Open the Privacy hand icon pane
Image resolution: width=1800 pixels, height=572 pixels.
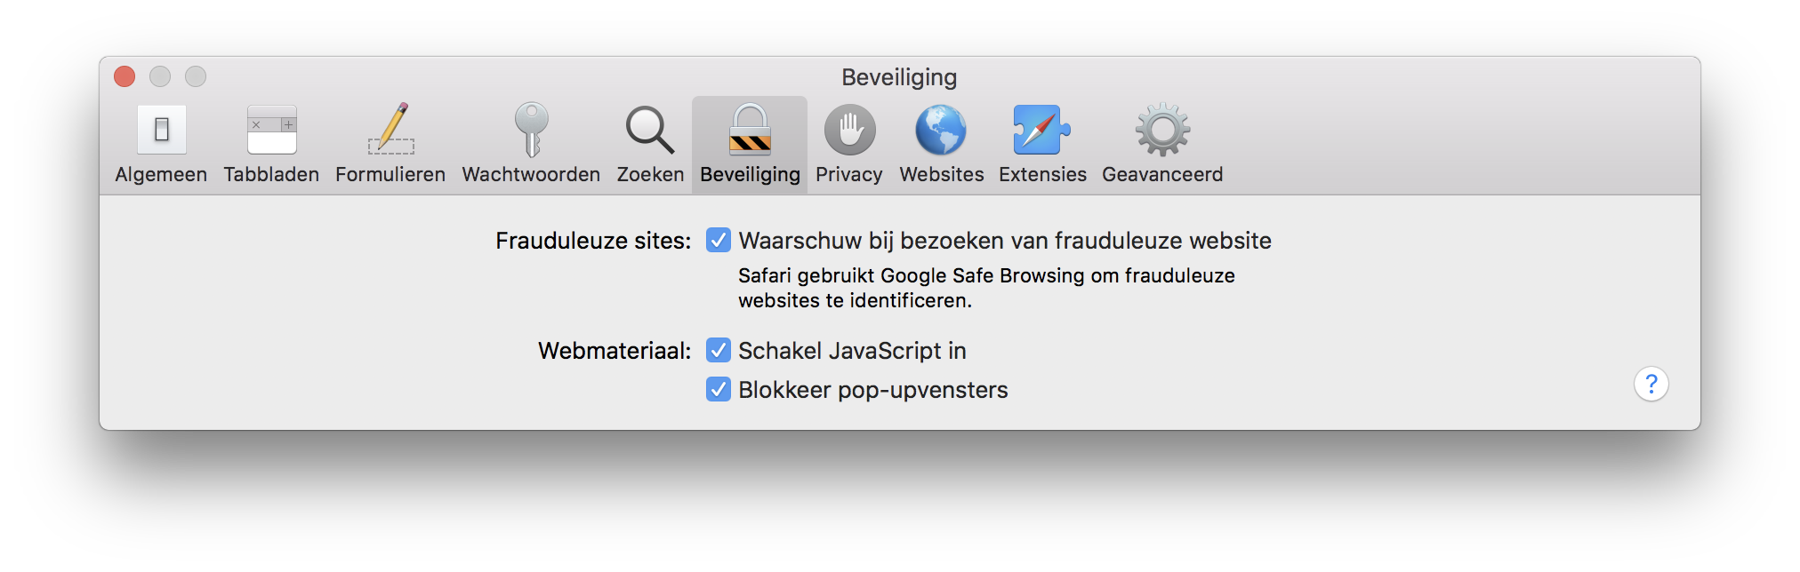849,131
